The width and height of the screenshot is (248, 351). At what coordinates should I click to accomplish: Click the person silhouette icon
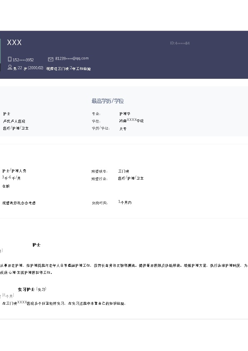coord(10,67)
